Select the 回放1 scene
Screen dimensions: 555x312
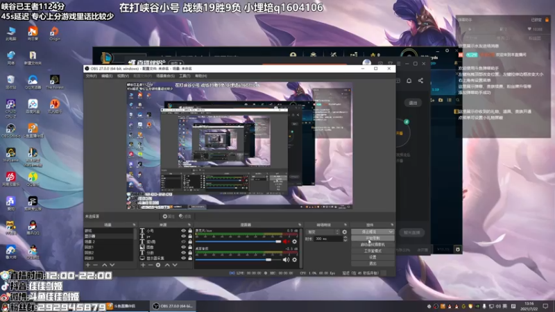tap(108, 247)
